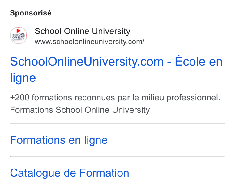The height and width of the screenshot is (189, 235).
Task: Click the School Online University advertiser name
Action: tap(83, 31)
